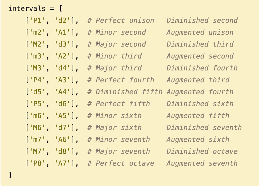Viewport: 259px width, 186px height.
Task: Click the 'Perfect fourth' comment text
Action: pyautogui.click(x=125, y=80)
